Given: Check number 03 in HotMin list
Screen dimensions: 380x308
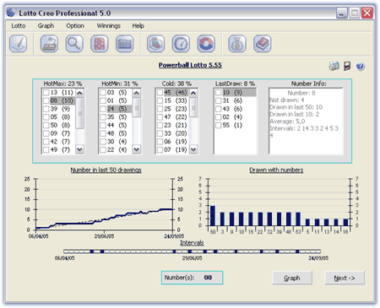Looking at the screenshot, I should tap(103, 93).
